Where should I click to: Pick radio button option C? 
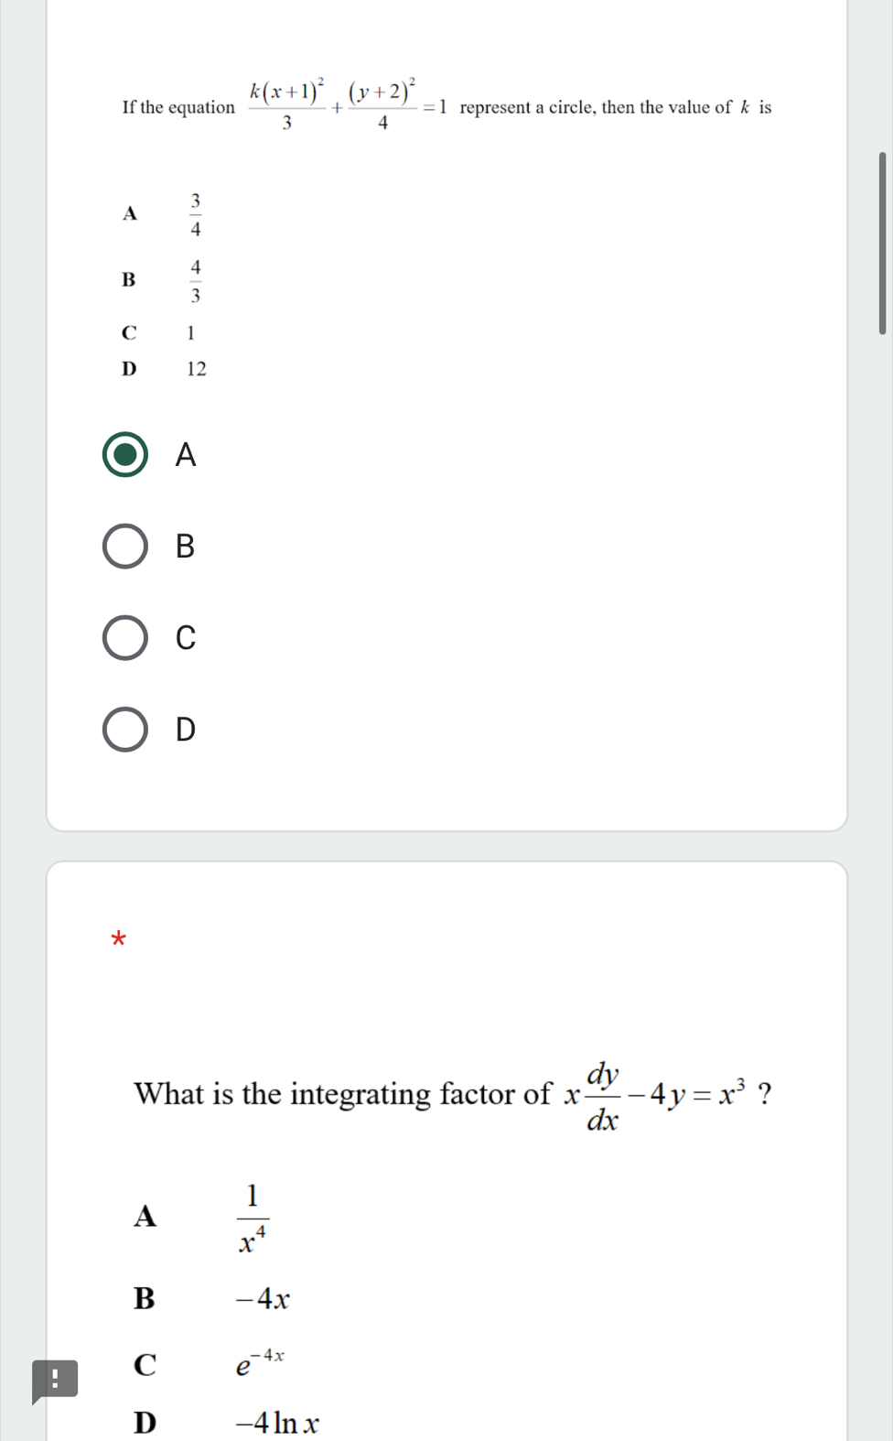click(125, 638)
